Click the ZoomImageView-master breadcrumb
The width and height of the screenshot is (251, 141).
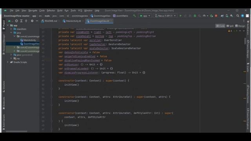click(16, 16)
